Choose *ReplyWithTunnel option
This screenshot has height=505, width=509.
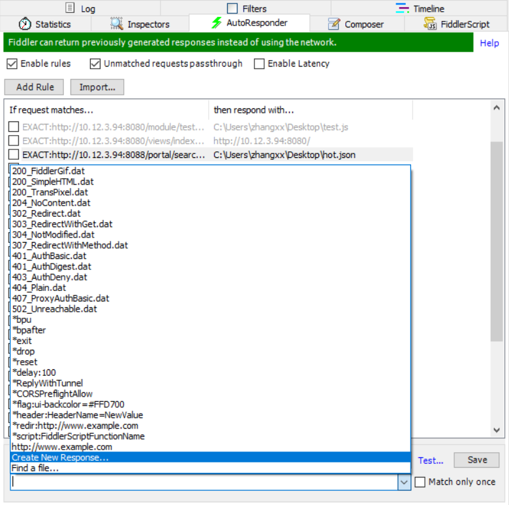click(210, 383)
